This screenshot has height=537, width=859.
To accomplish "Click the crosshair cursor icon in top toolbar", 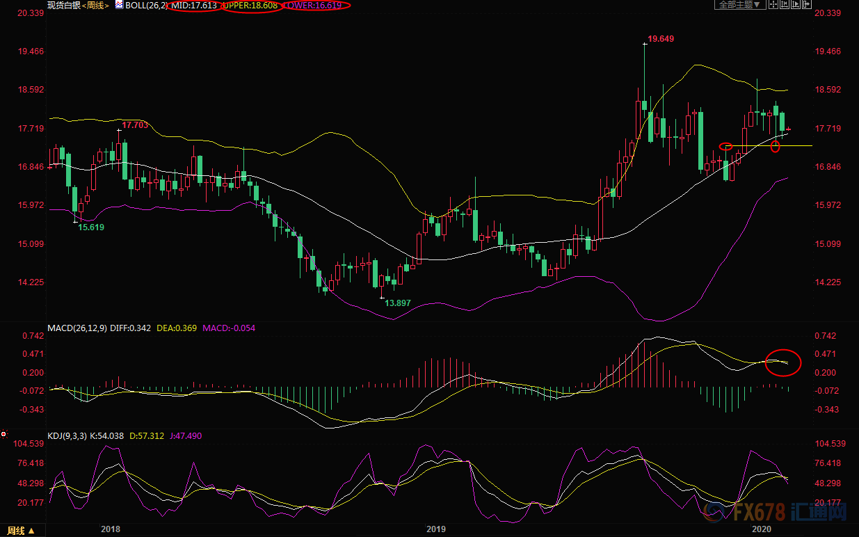I will (774, 4).
